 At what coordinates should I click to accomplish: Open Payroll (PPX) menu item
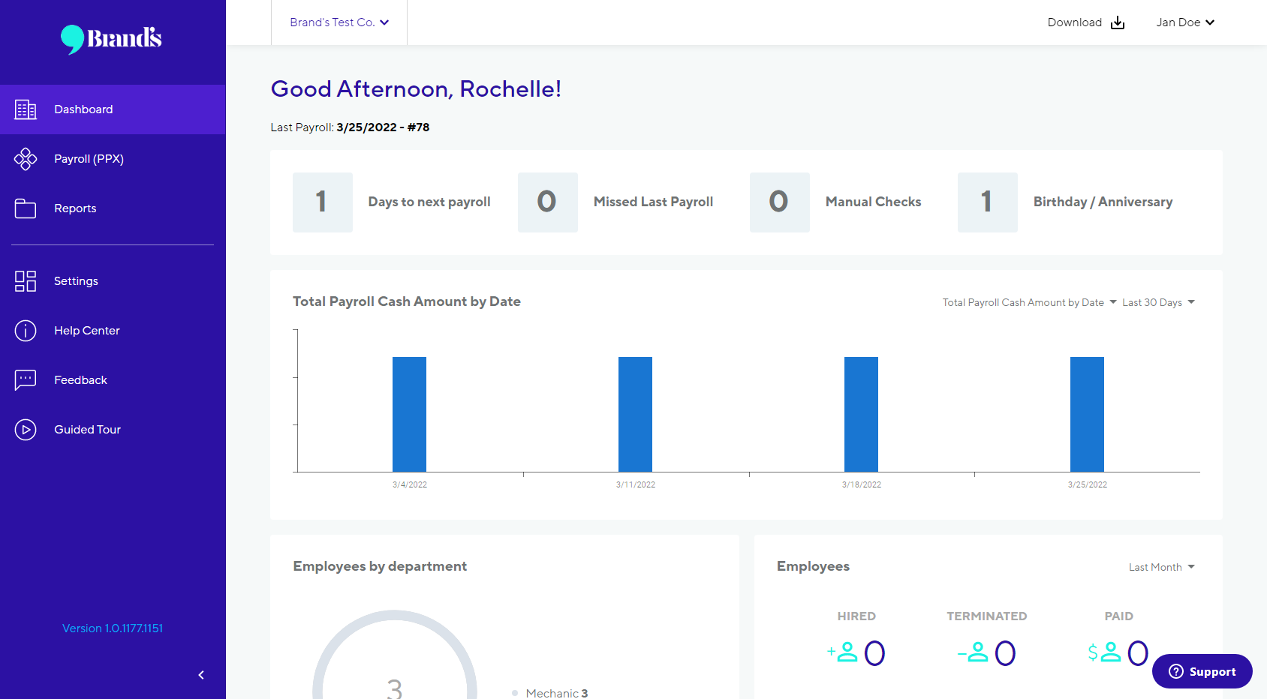pos(113,159)
